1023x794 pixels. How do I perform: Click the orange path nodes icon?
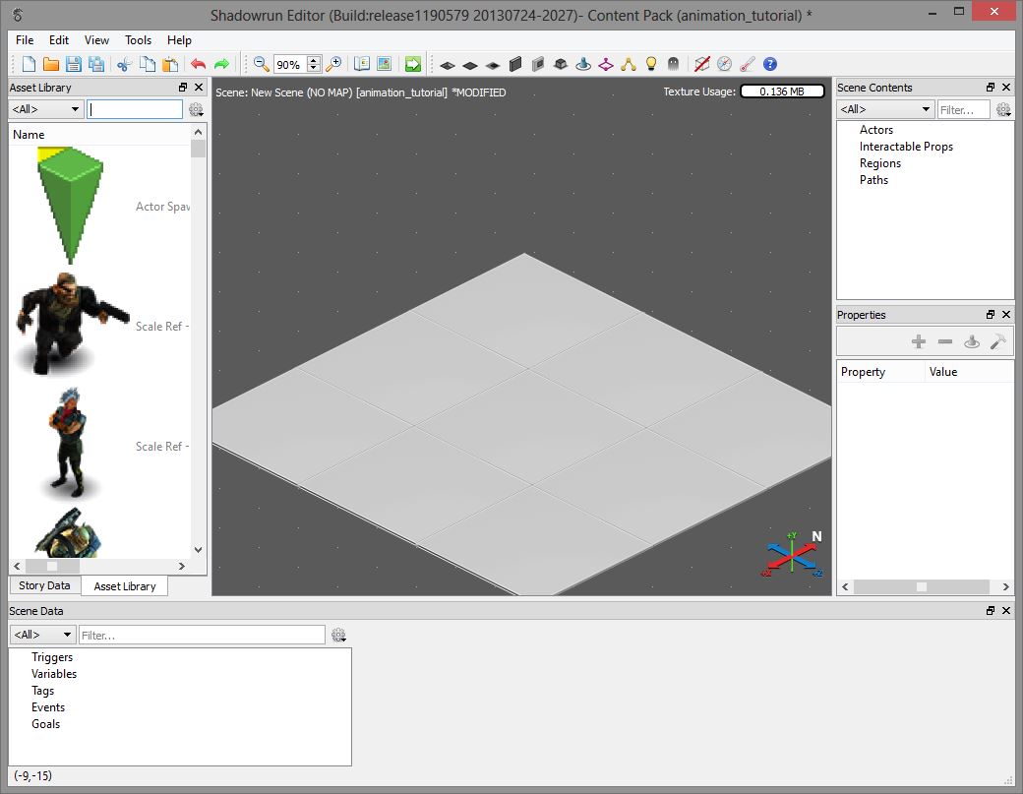pos(629,64)
